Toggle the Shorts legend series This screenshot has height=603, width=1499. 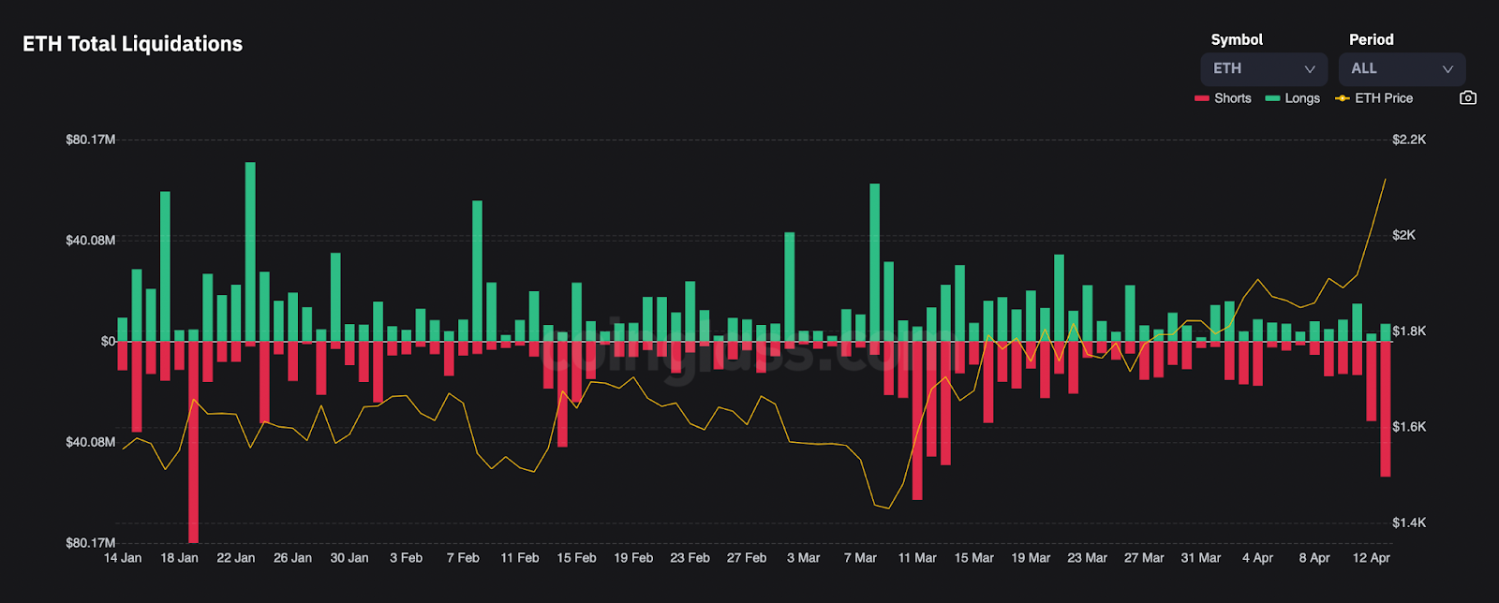(1223, 98)
